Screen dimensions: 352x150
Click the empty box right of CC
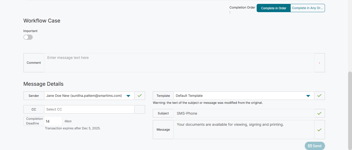pos(140,109)
